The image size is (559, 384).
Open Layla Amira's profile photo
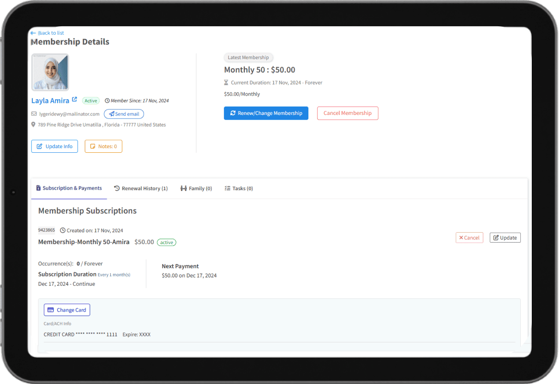point(50,72)
